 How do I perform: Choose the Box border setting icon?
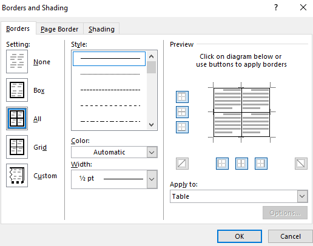[17, 90]
